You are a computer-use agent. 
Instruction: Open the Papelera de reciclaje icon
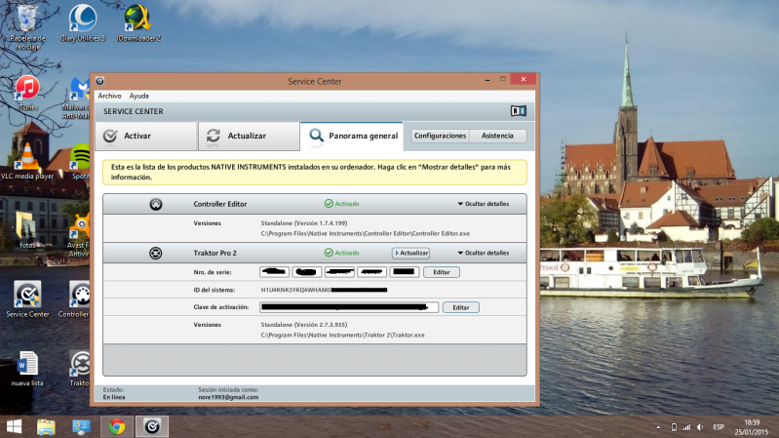click(x=27, y=20)
